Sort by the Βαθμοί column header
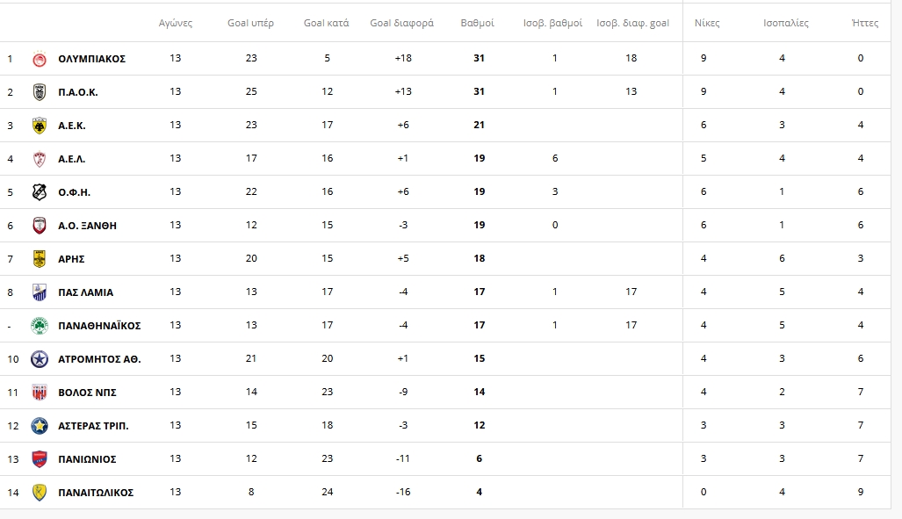This screenshot has height=519, width=902. 478,23
